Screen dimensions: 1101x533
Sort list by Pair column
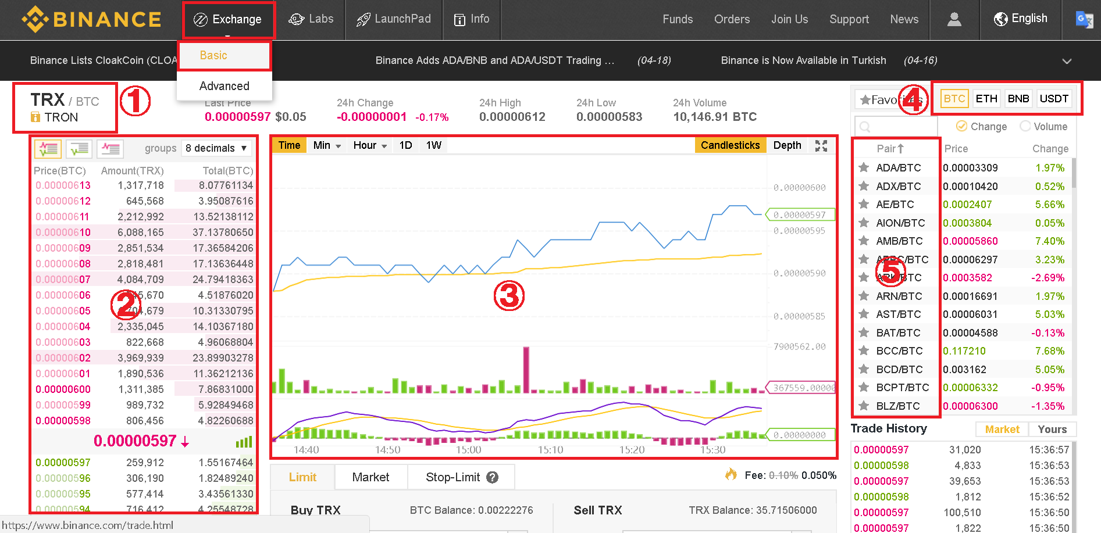click(890, 149)
